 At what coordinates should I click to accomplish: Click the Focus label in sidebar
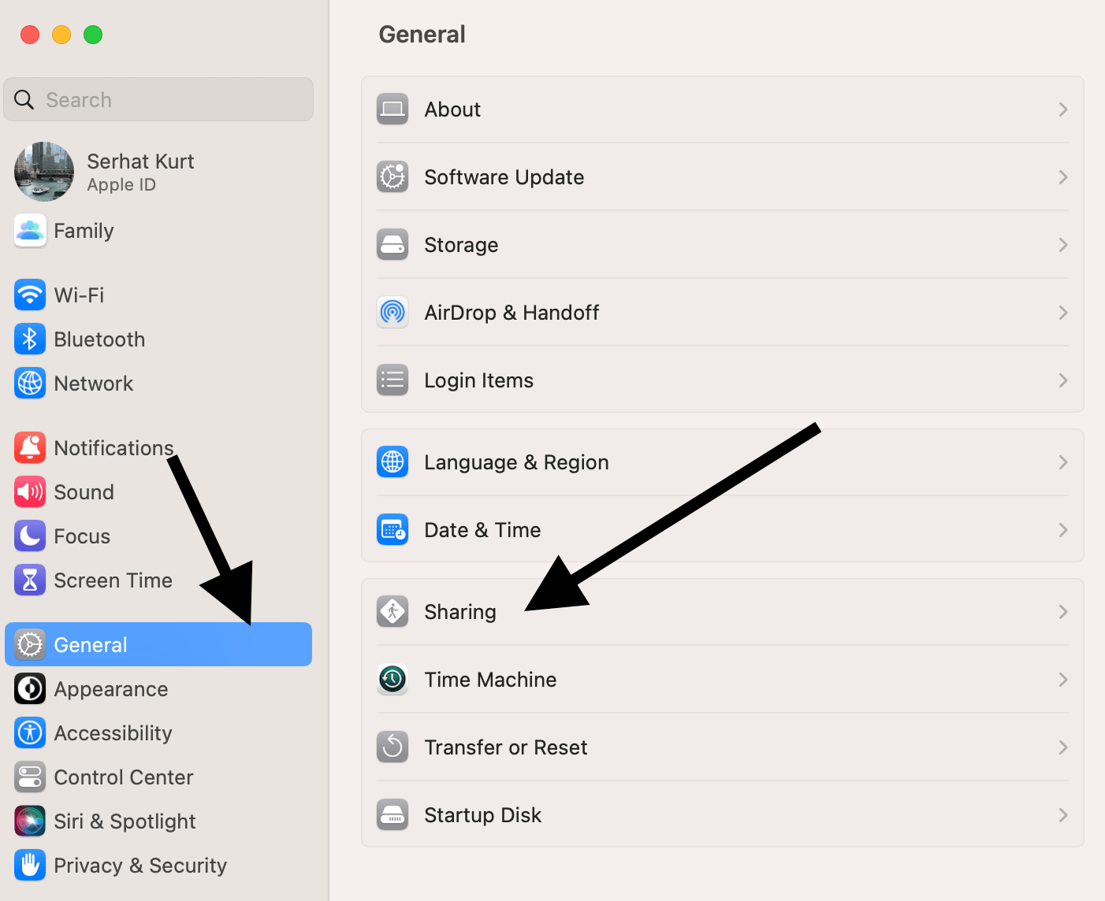(82, 536)
